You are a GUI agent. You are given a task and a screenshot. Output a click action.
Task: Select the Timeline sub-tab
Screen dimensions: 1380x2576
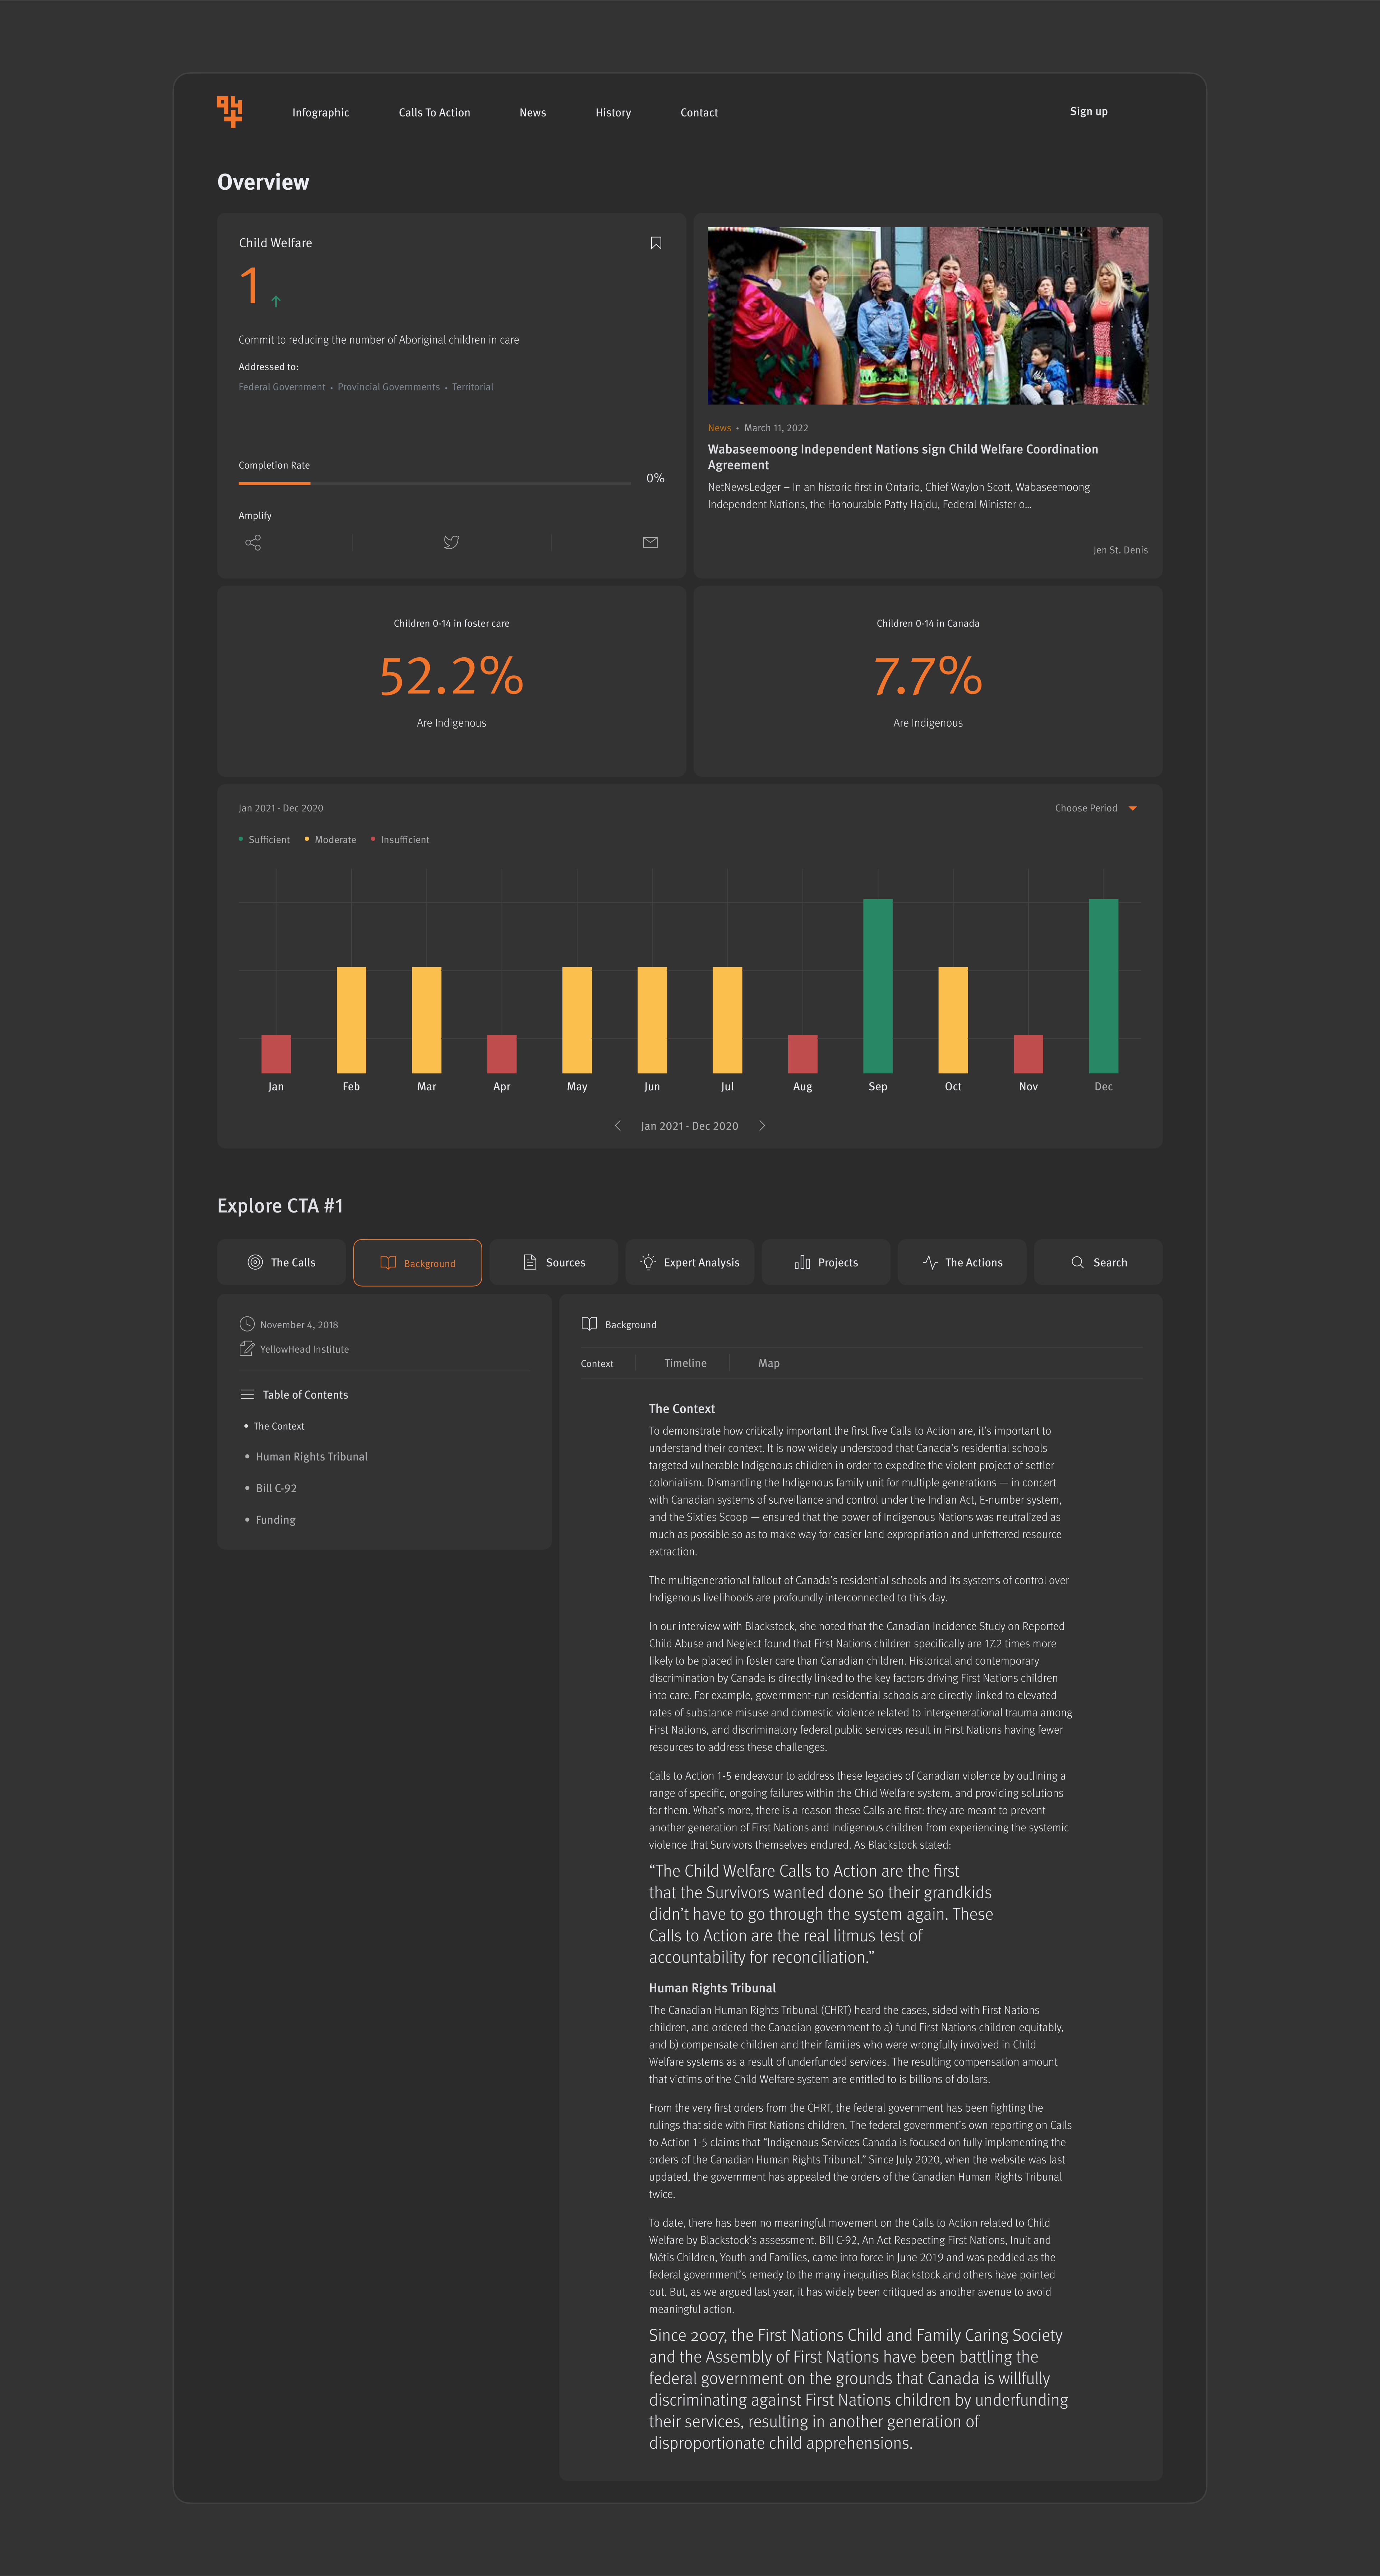(685, 1363)
